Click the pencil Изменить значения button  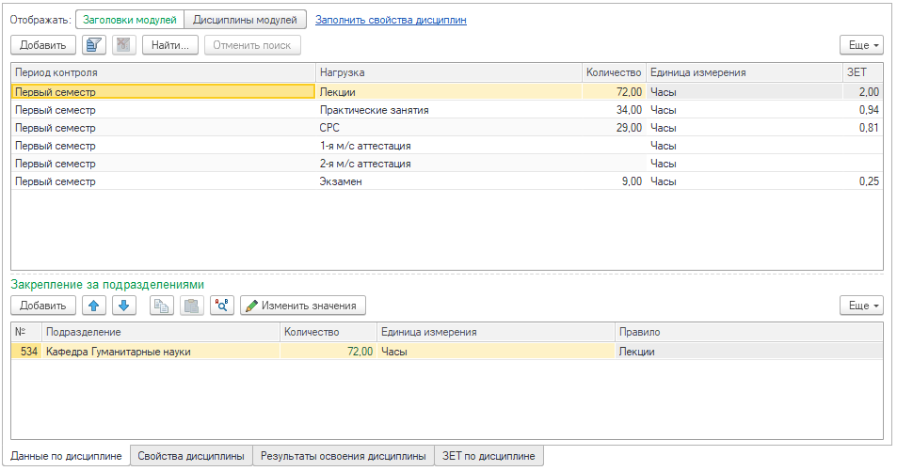pyautogui.click(x=303, y=306)
